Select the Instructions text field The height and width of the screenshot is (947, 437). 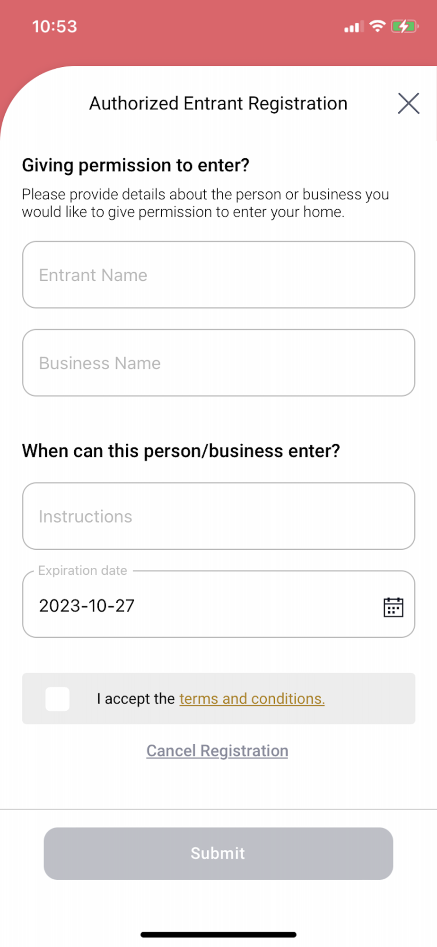(218, 517)
